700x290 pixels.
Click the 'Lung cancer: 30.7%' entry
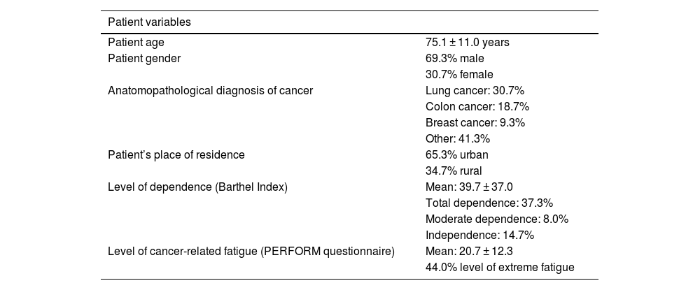(475, 91)
